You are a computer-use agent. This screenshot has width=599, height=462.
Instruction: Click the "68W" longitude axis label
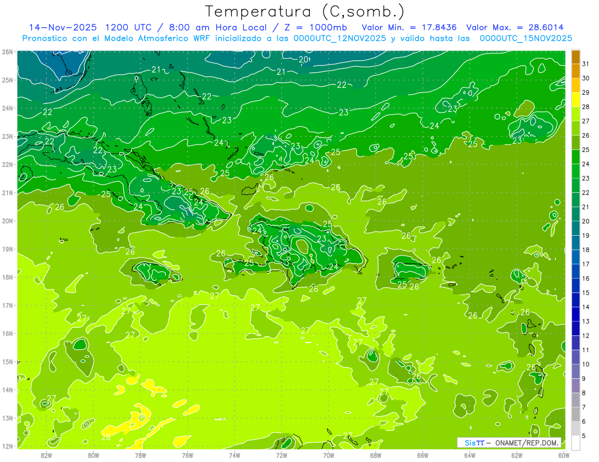(375, 456)
